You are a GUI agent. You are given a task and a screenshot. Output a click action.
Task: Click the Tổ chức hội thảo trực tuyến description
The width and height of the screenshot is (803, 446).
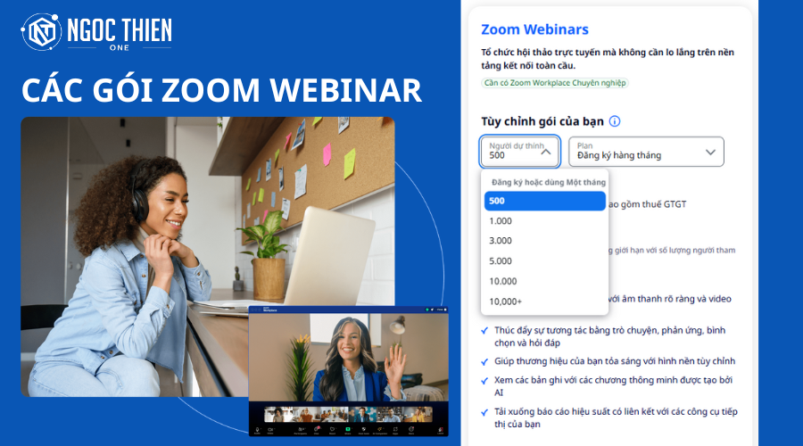click(608, 59)
